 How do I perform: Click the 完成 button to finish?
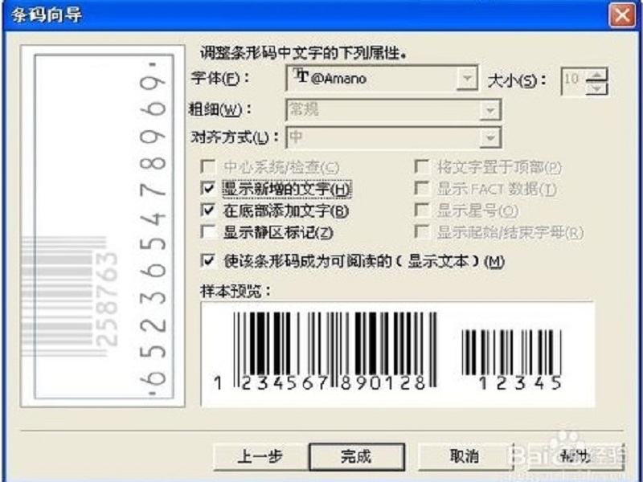coord(357,456)
